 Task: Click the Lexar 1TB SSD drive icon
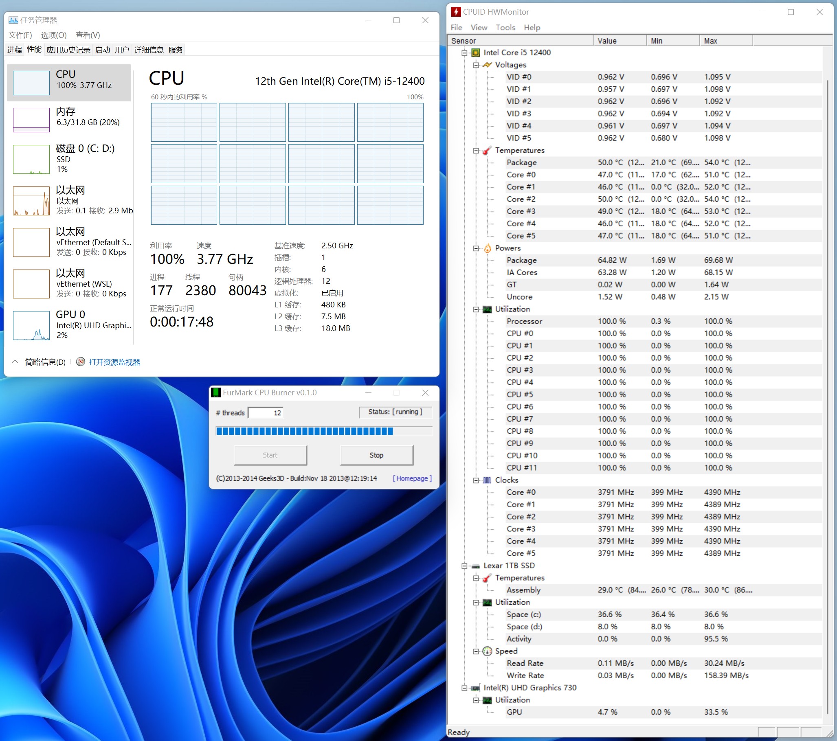point(475,566)
